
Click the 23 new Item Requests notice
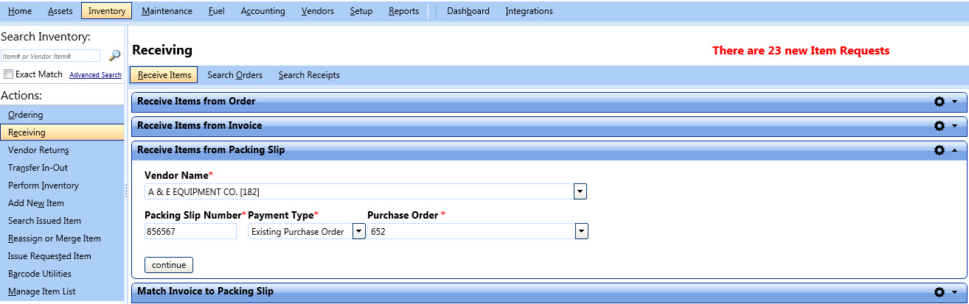[x=801, y=51]
